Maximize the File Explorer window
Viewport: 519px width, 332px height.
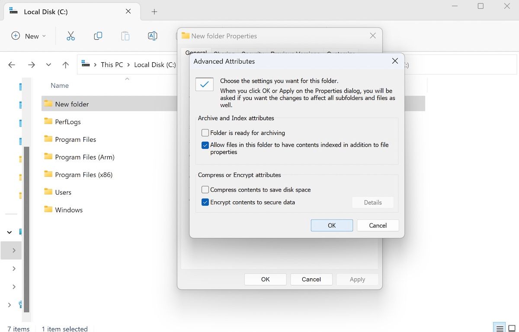click(481, 6)
